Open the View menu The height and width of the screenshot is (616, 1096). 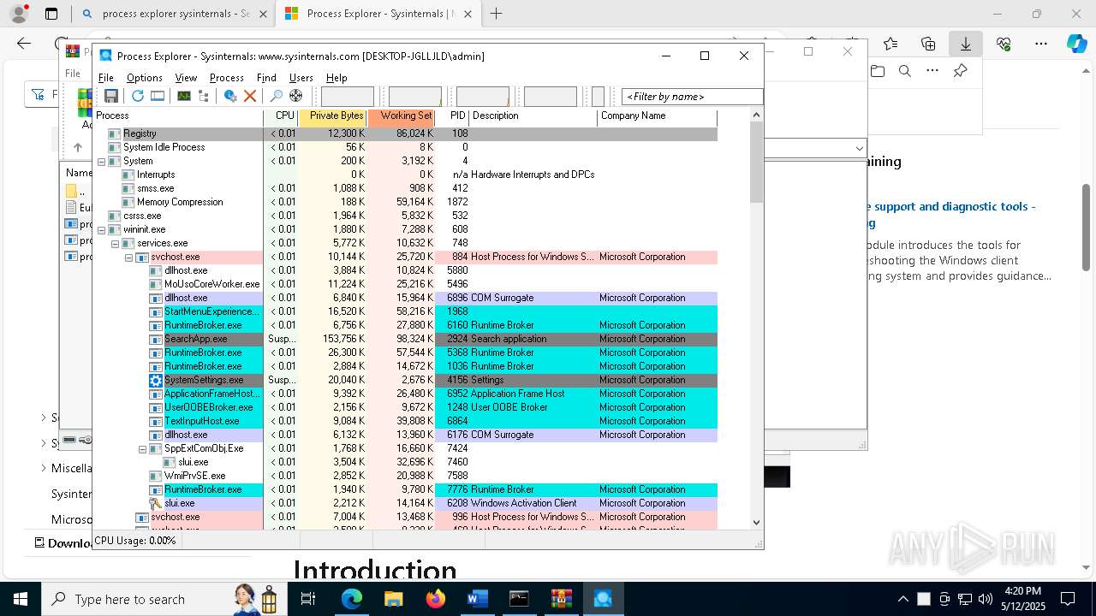coord(186,77)
